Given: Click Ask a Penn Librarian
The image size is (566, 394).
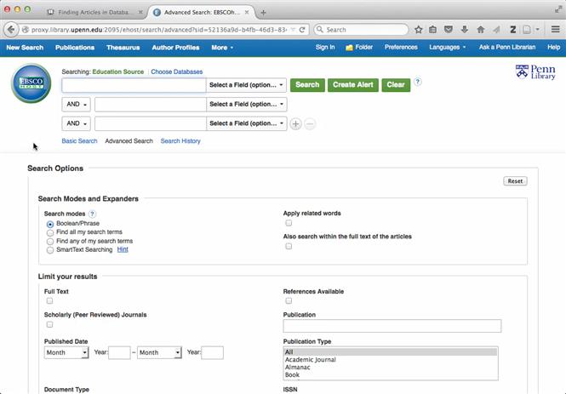Looking at the screenshot, I should [x=507, y=48].
